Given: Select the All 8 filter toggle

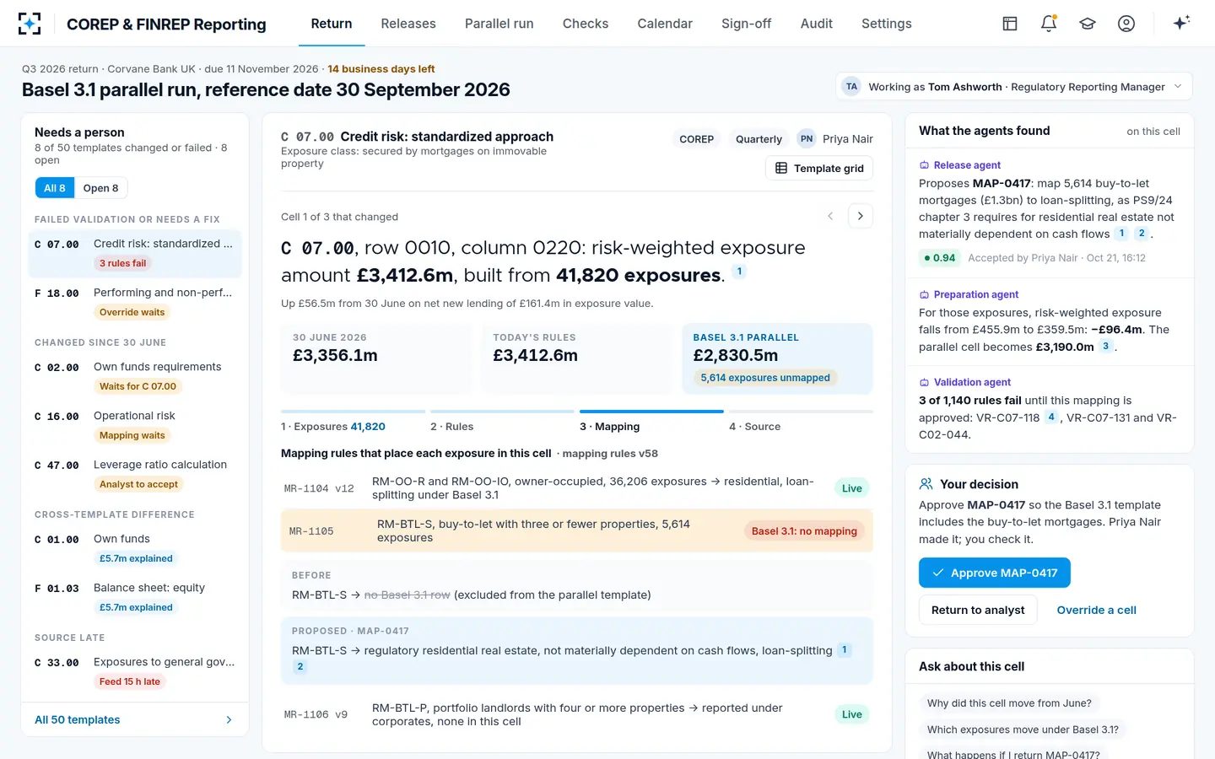Looking at the screenshot, I should click(x=55, y=188).
